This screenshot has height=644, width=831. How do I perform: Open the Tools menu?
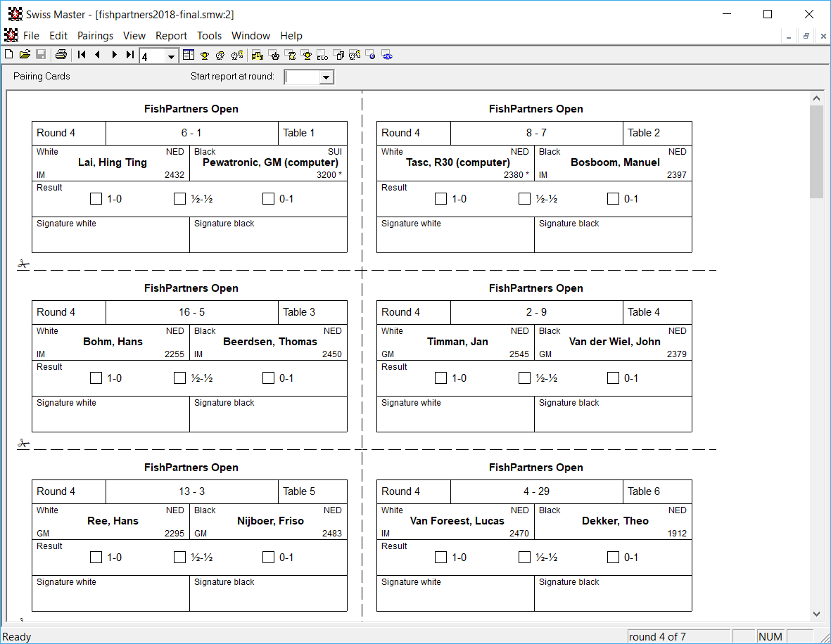(210, 35)
